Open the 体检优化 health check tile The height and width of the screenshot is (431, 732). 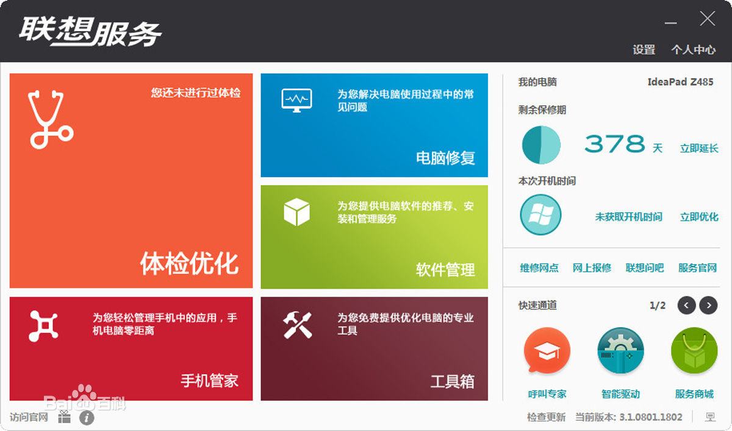tap(131, 181)
